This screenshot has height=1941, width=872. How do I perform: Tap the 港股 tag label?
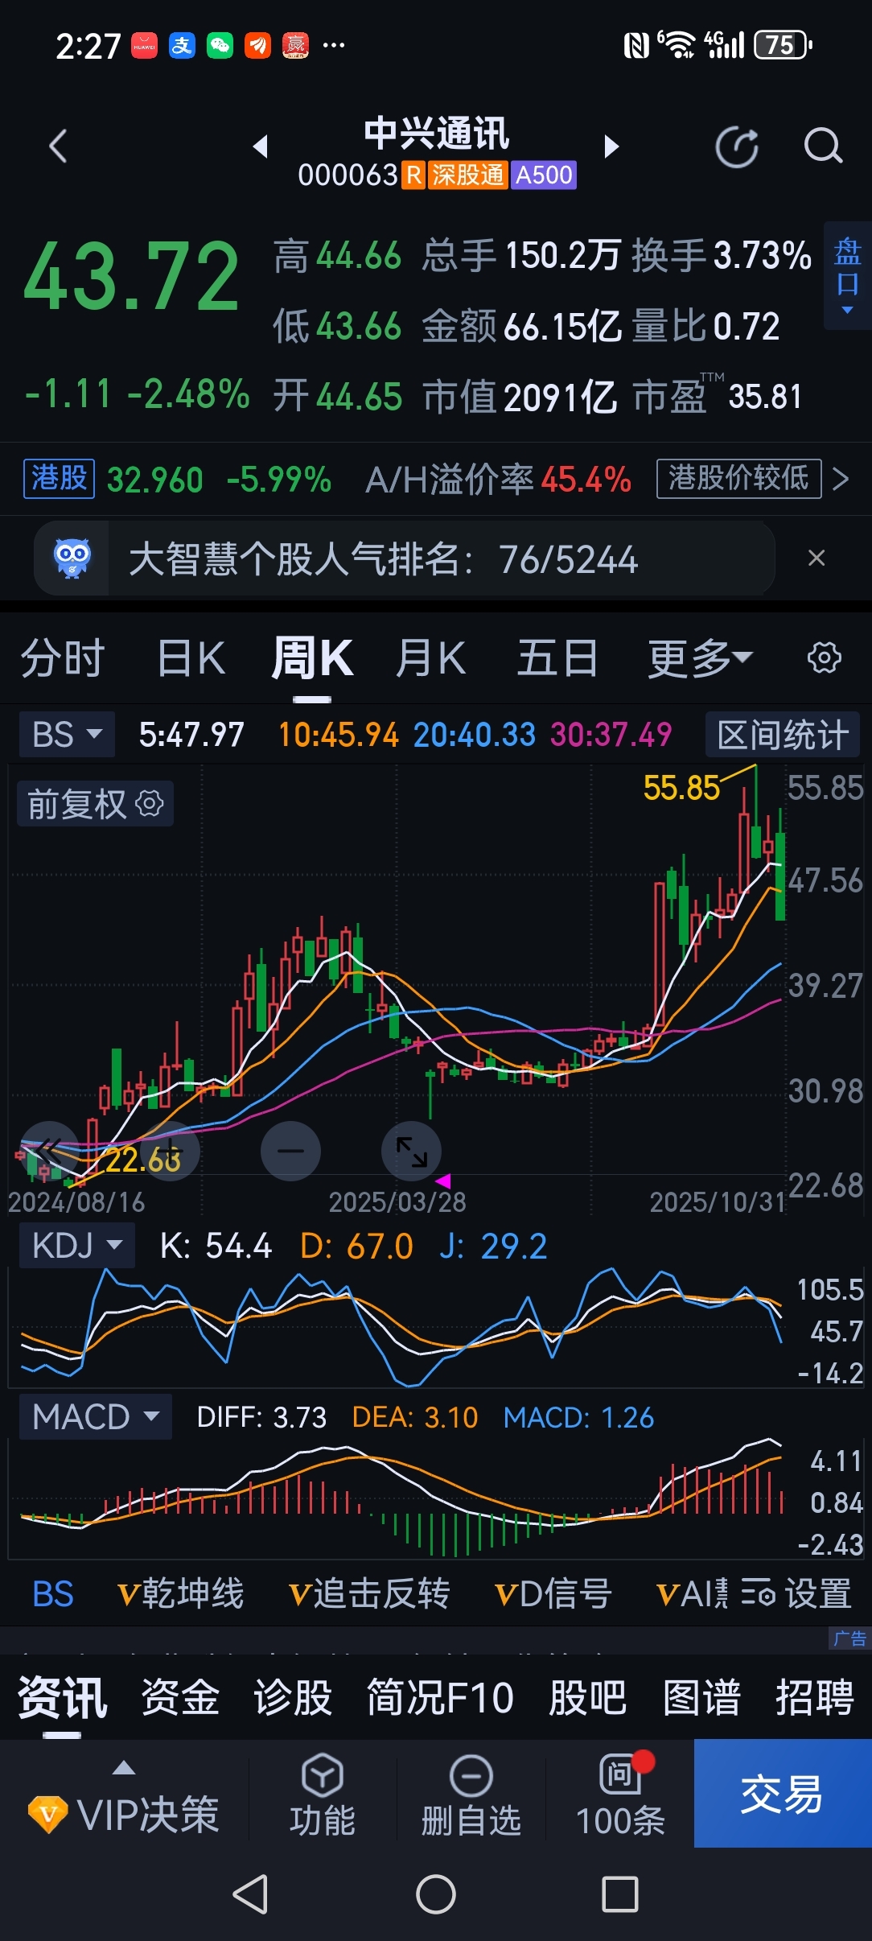tap(60, 479)
